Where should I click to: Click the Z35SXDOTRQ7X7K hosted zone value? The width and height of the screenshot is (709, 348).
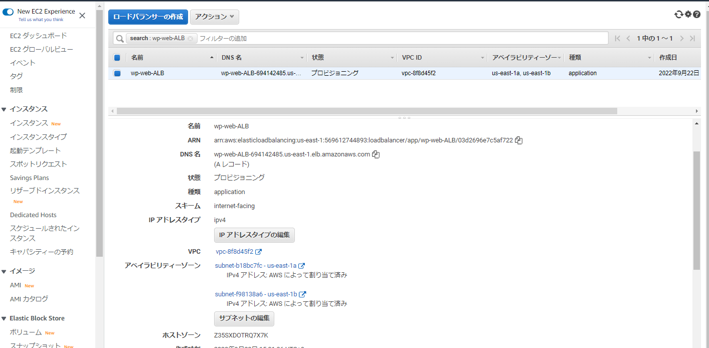point(241,335)
